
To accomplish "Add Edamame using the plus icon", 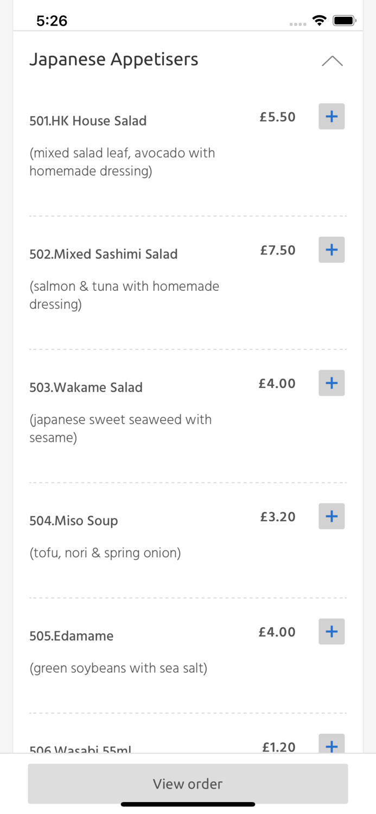I will tap(332, 632).
